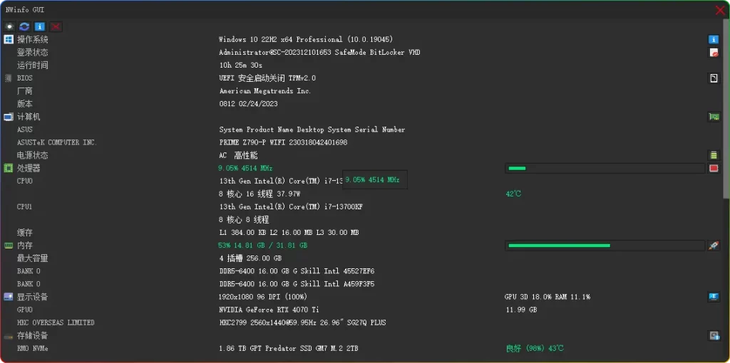Click the red X toolbar icon

pos(56,26)
